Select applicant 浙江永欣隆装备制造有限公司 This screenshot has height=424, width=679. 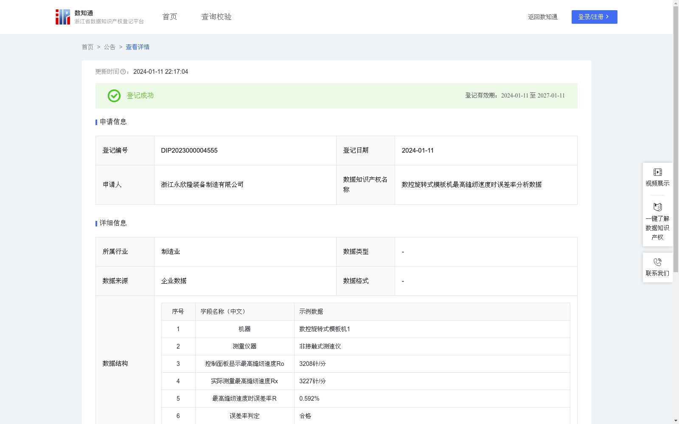[x=202, y=185]
